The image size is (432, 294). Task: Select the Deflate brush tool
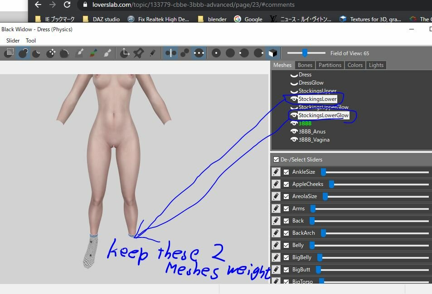pyautogui.click(x=37, y=53)
